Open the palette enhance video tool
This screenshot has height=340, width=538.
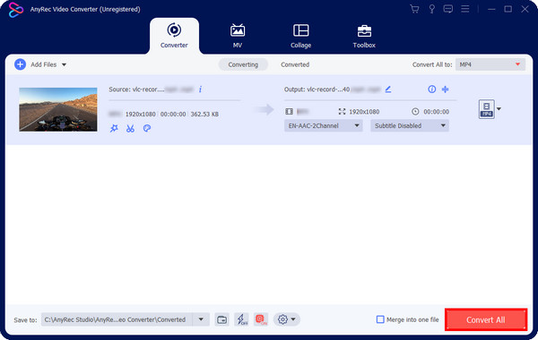tap(147, 129)
